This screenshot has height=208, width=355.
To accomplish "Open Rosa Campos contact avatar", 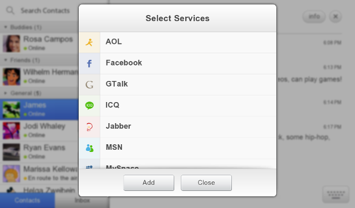I will [x=11, y=43].
